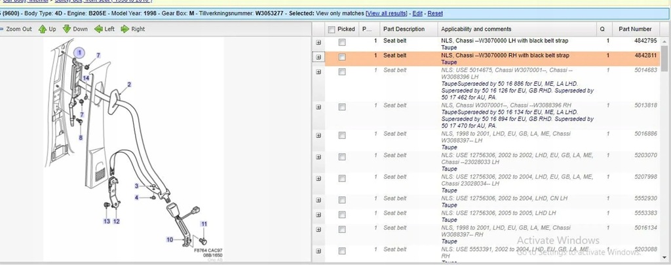This screenshot has width=671, height=265.
Task: Check the box for part 5203070
Action: pos(342,157)
